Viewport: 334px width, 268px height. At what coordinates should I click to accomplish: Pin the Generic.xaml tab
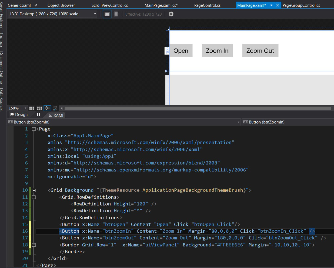[36, 5]
